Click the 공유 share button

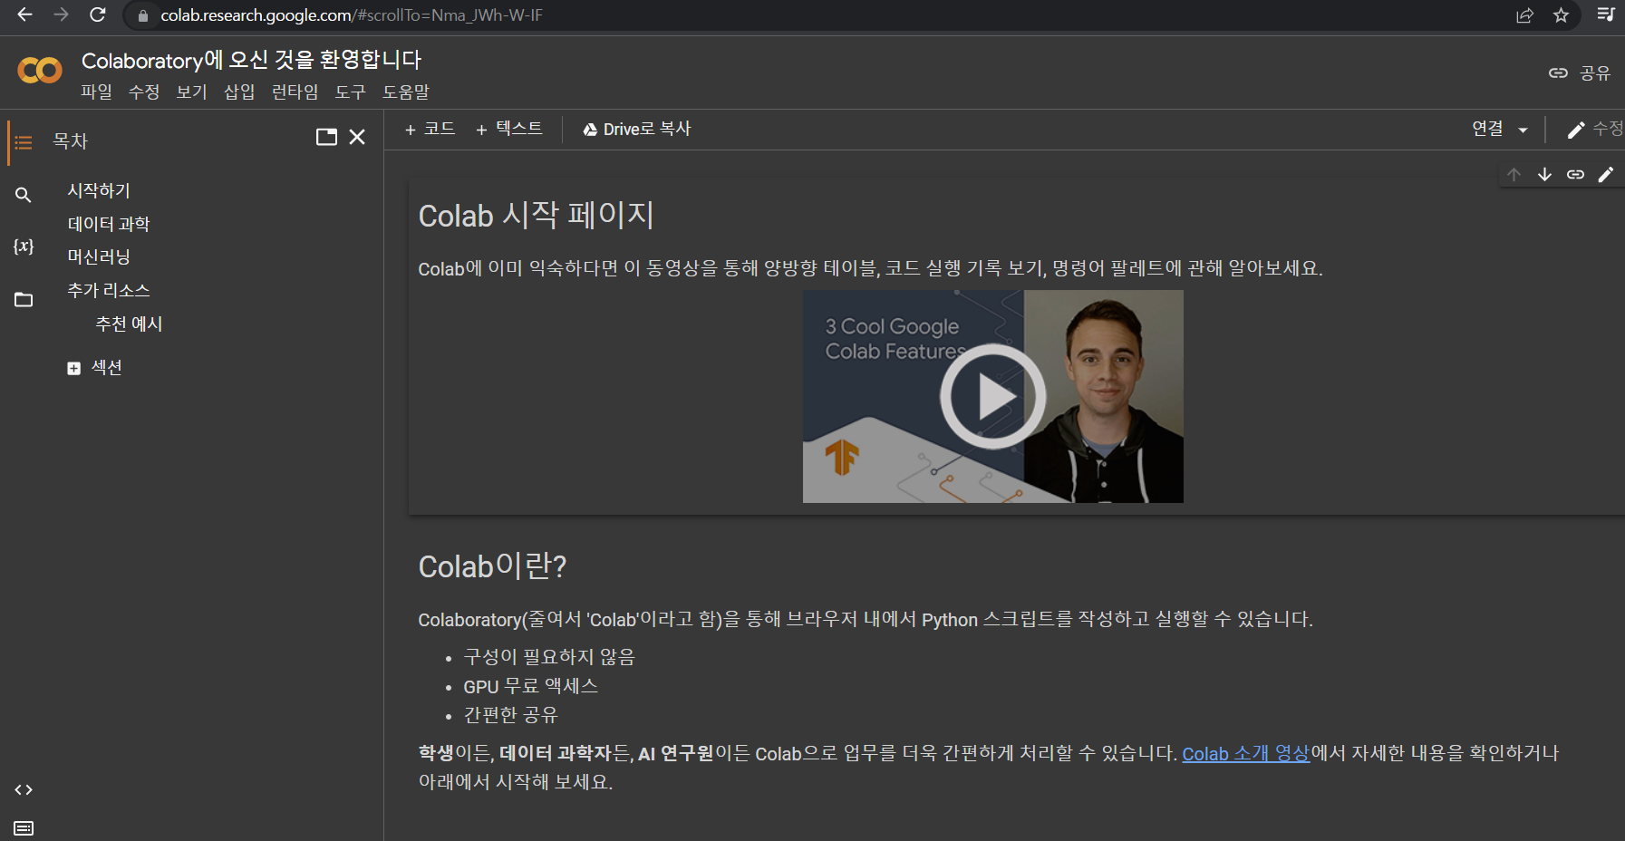coord(1580,72)
